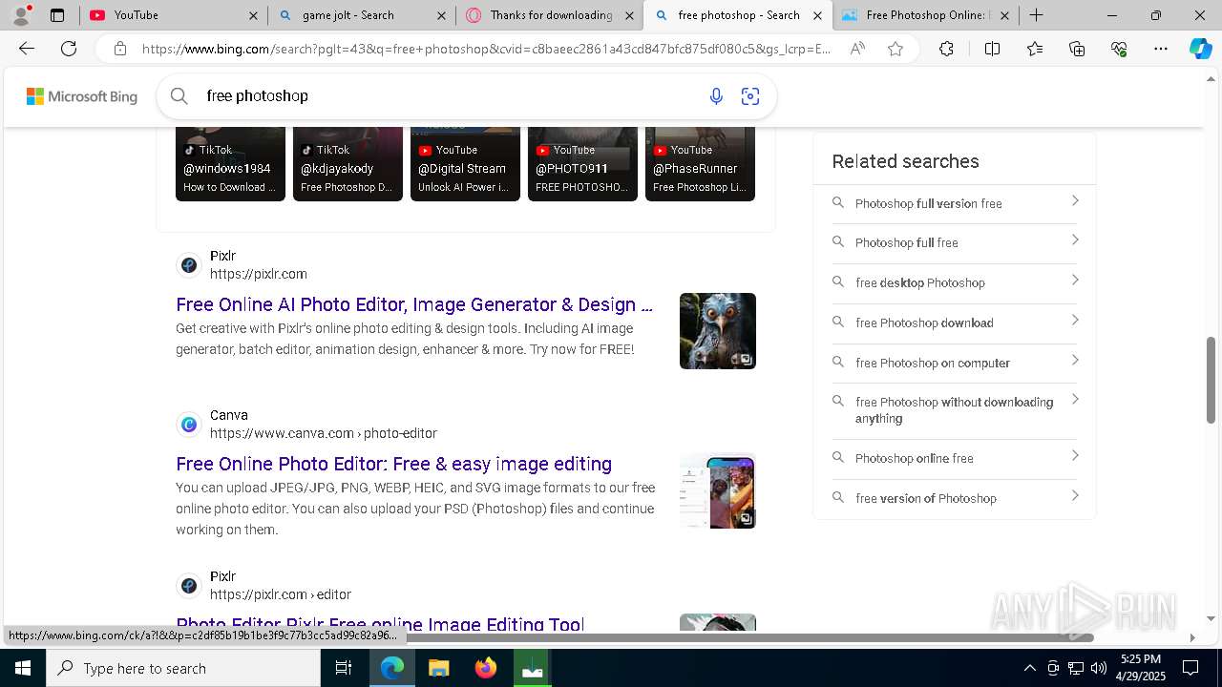Open Photoshop full version free search
The width and height of the screenshot is (1222, 687).
(955, 203)
